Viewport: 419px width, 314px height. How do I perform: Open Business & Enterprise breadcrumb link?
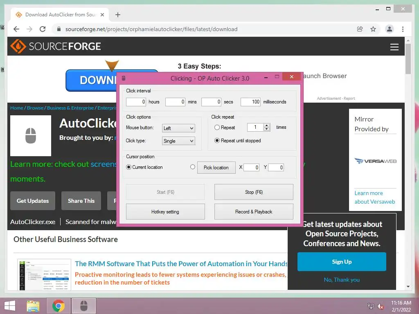tap(70, 108)
